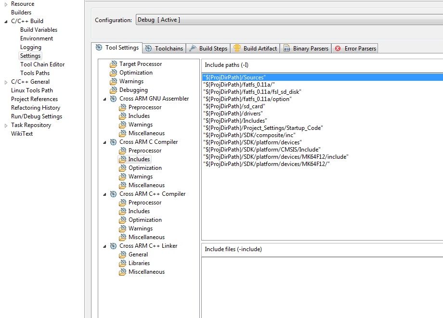Select include path ending in fatfs_0.11a/option
This screenshot has width=443, height=318.
[247, 99]
